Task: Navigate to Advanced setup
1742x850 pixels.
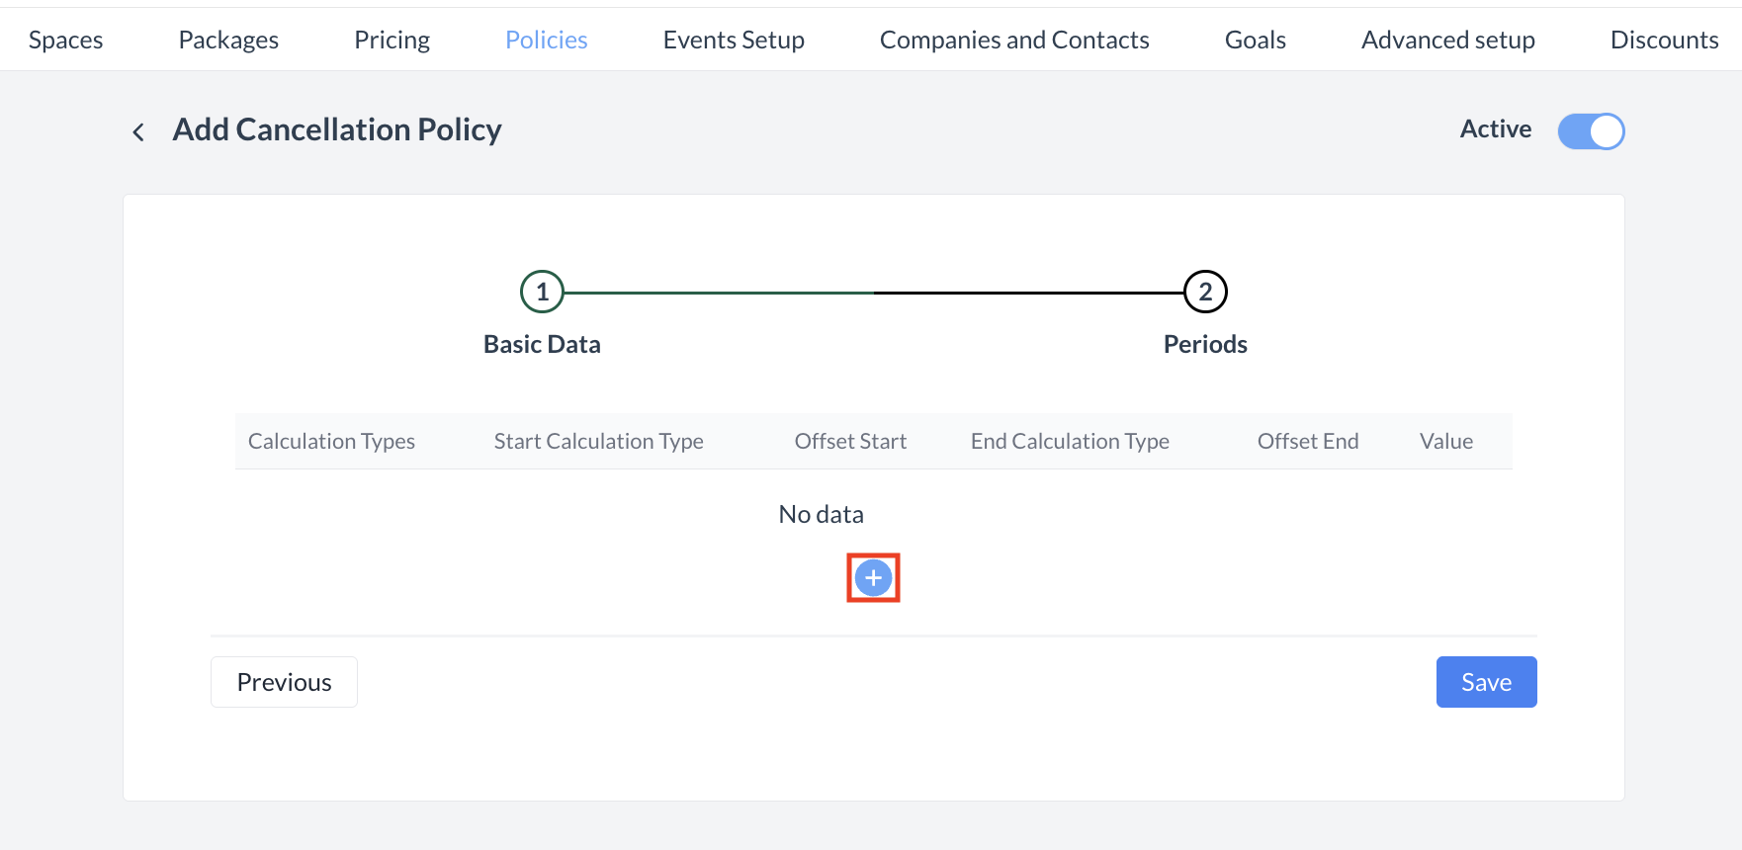Action: 1447,39
